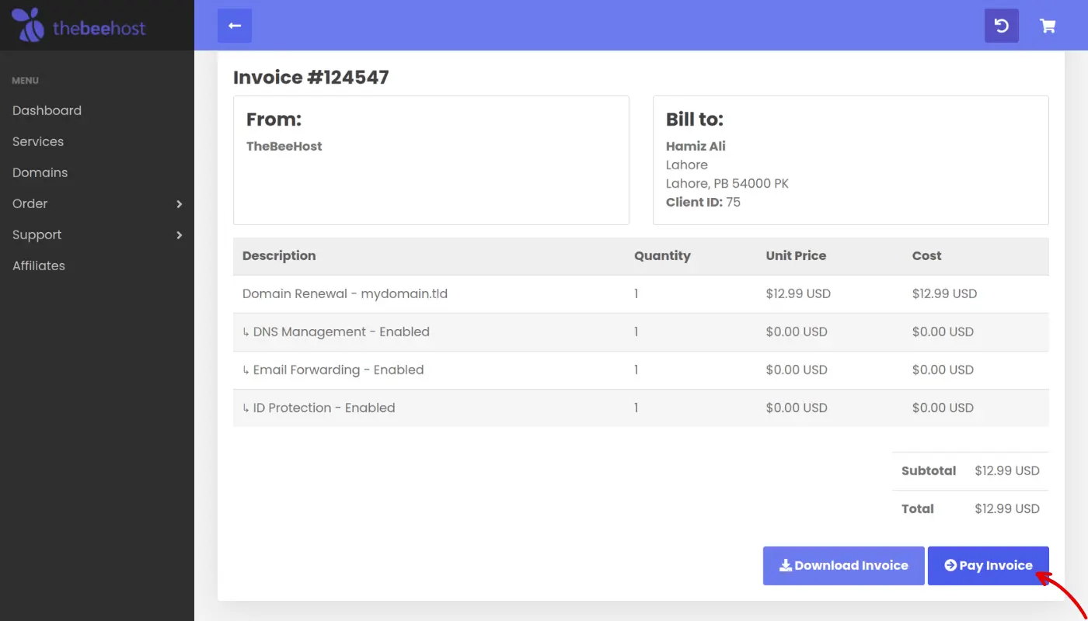Click the Pay Invoice button

click(x=988, y=566)
